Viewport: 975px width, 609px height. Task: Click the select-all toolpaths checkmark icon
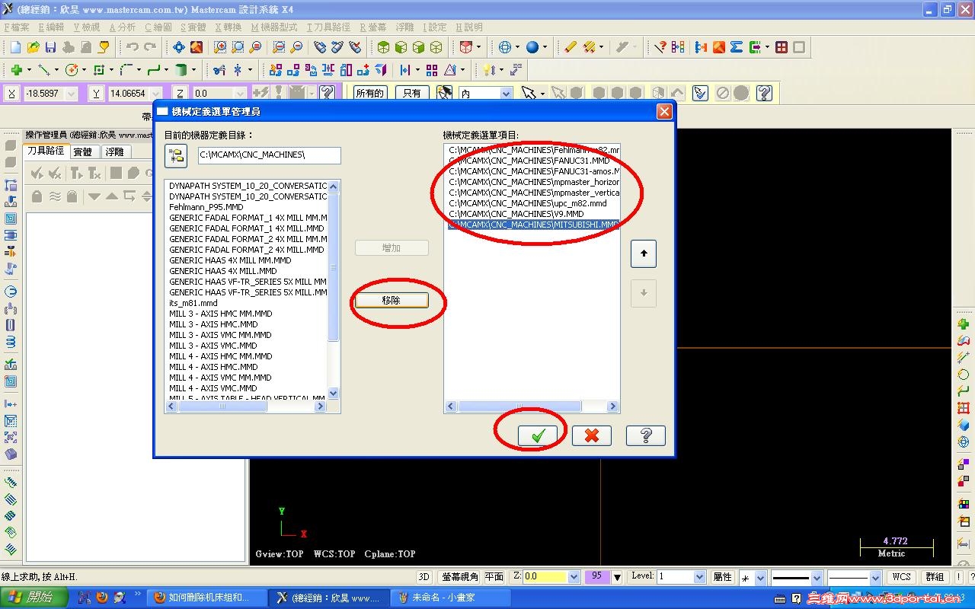(37, 174)
